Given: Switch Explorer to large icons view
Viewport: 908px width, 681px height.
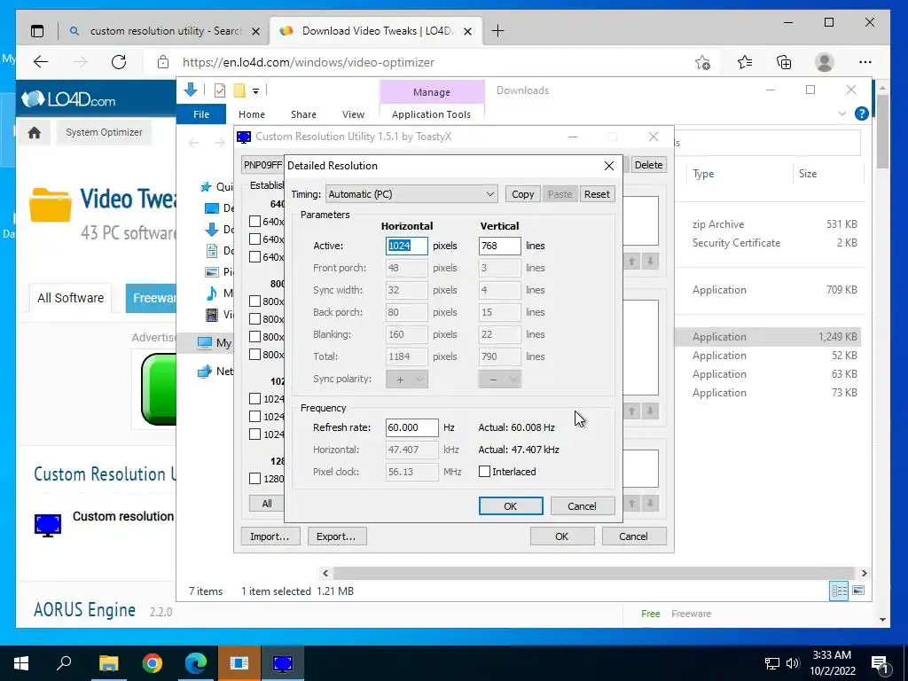Looking at the screenshot, I should (858, 591).
